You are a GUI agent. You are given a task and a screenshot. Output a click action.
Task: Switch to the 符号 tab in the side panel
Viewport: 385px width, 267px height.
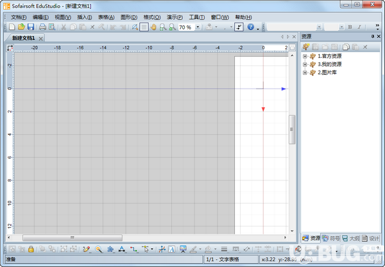click(x=331, y=238)
